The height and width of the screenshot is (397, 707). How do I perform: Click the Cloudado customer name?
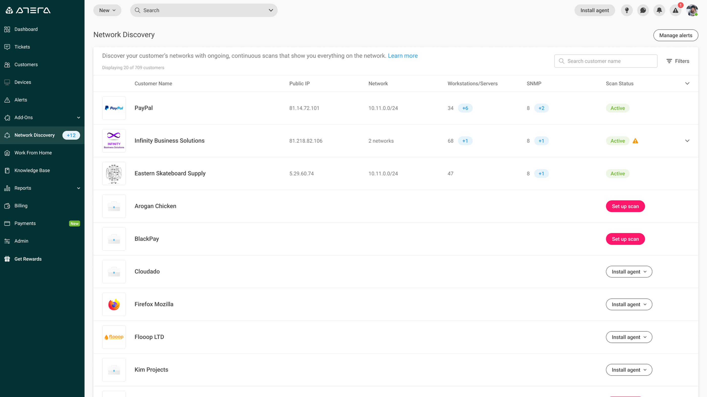[x=147, y=272]
